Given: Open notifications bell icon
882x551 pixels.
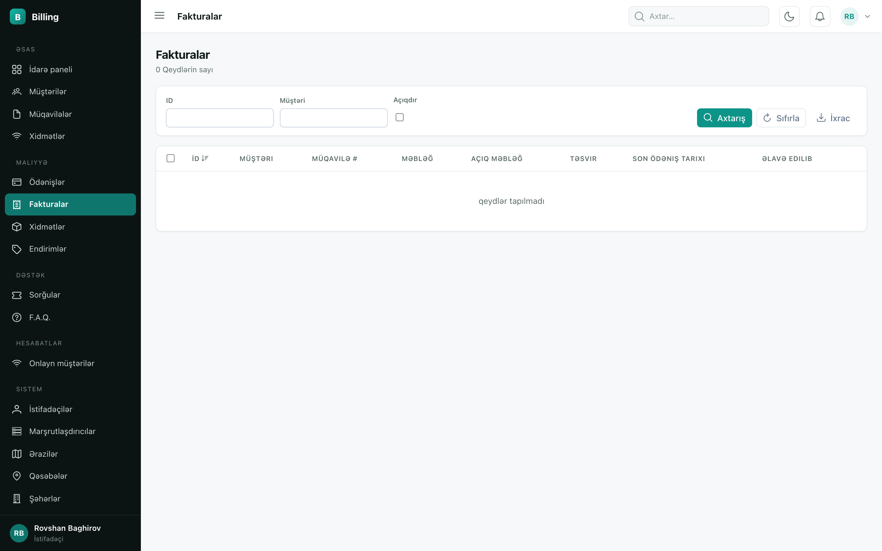Looking at the screenshot, I should click(820, 17).
